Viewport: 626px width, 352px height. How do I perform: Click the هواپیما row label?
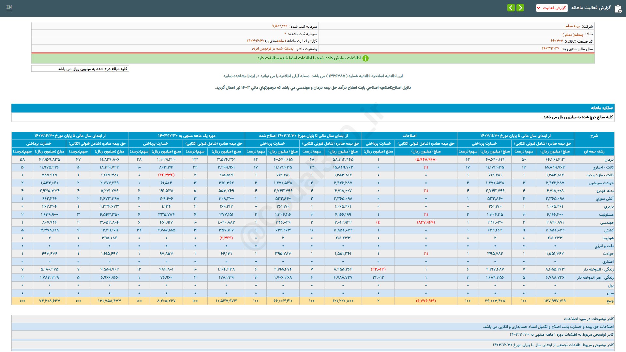(x=608, y=238)
